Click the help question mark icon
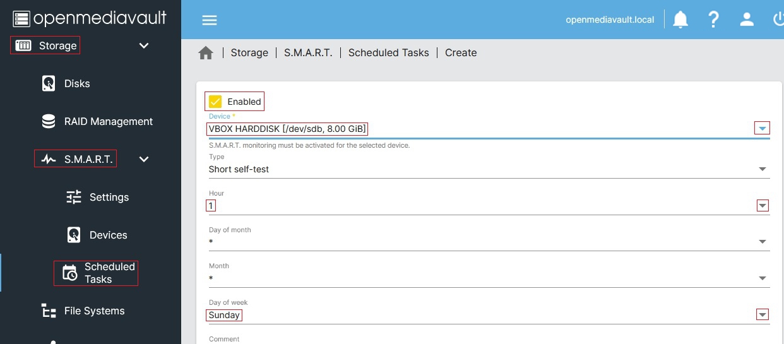Image resolution: width=784 pixels, height=344 pixels. tap(713, 20)
